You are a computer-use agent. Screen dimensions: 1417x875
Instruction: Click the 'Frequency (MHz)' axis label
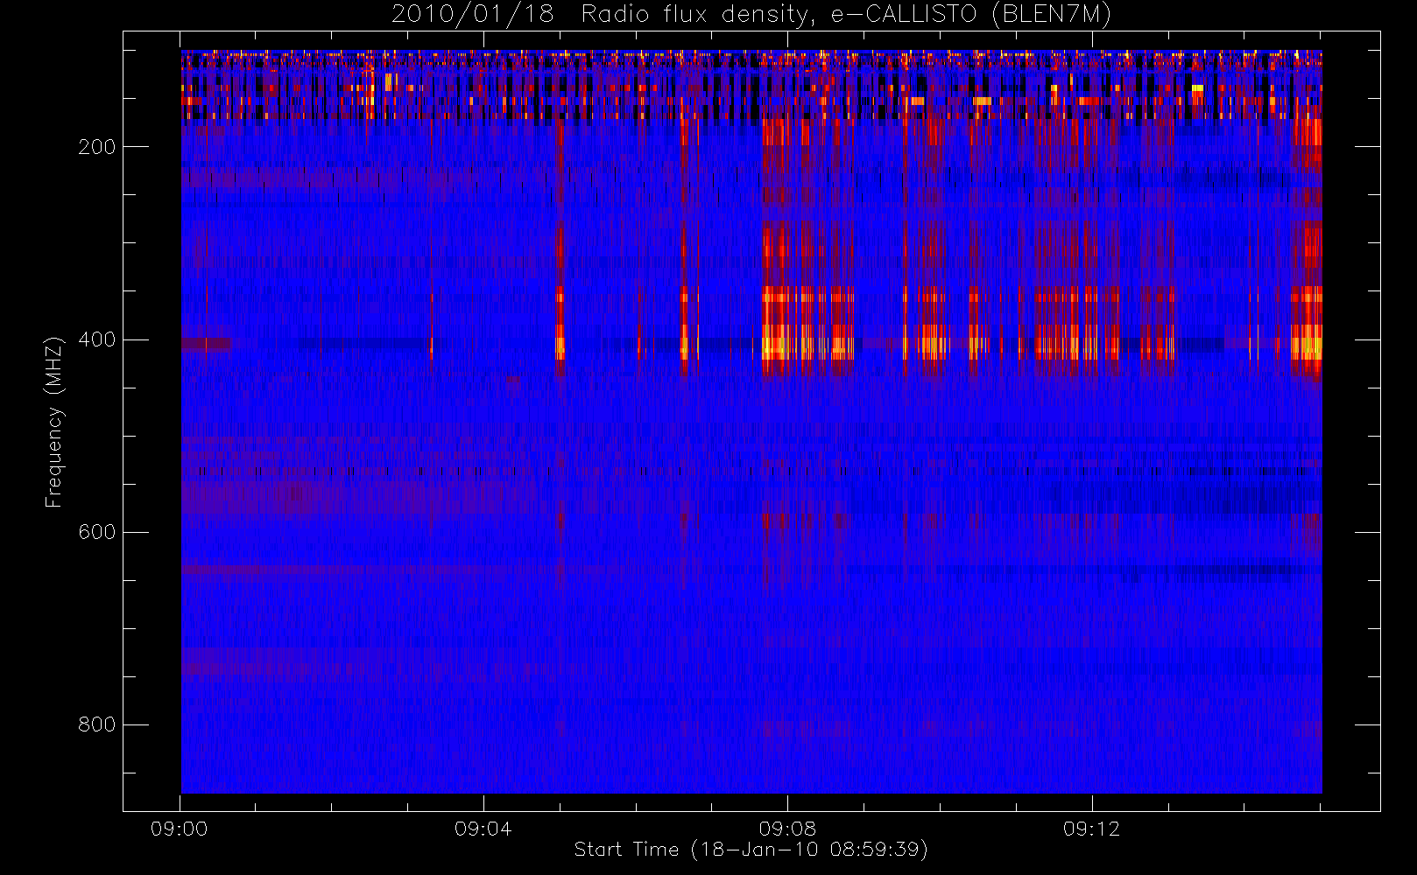[54, 422]
